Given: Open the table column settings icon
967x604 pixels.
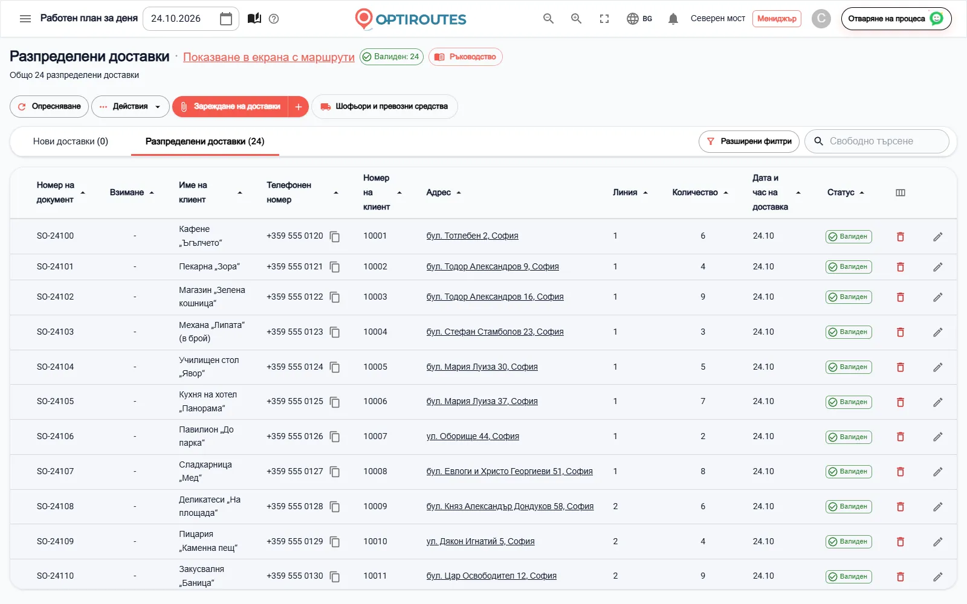Looking at the screenshot, I should click(901, 193).
